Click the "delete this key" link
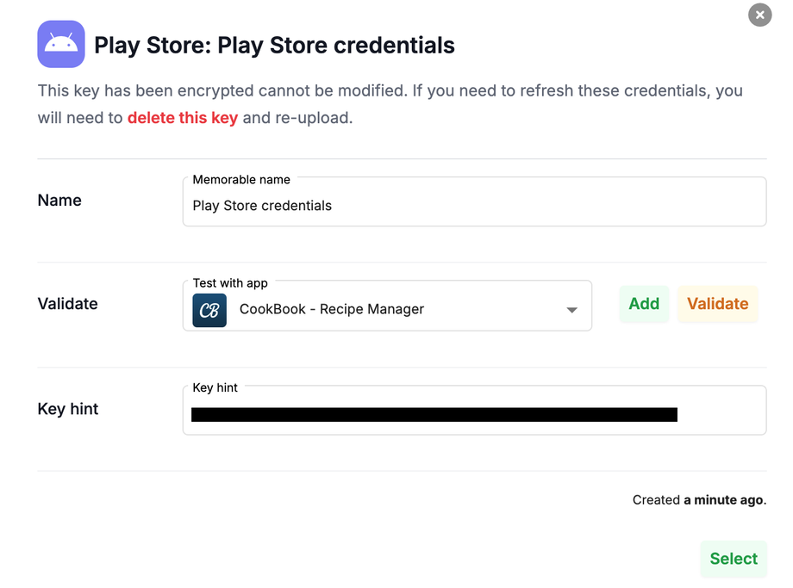The width and height of the screenshot is (793, 588). point(183,118)
